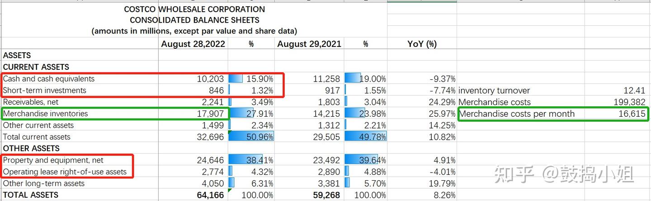Select the 'CONSOLIDATED BALANCE SHEETS' title line
This screenshot has height=201, width=651.
tap(194, 20)
